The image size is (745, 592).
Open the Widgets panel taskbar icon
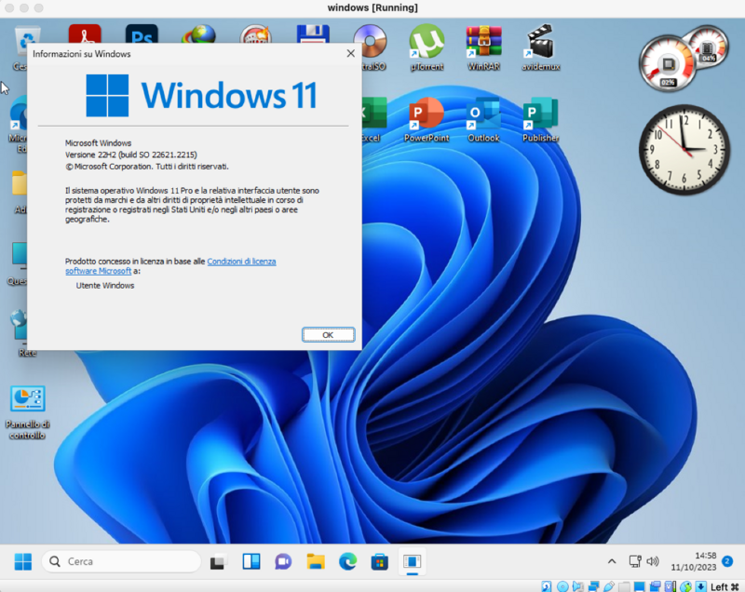[251, 561]
